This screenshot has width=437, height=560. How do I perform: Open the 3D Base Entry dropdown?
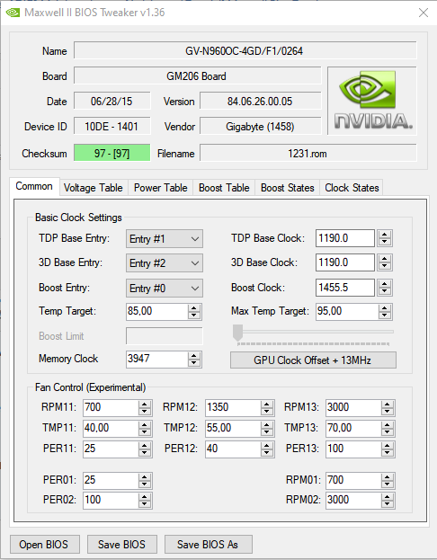tap(165, 263)
